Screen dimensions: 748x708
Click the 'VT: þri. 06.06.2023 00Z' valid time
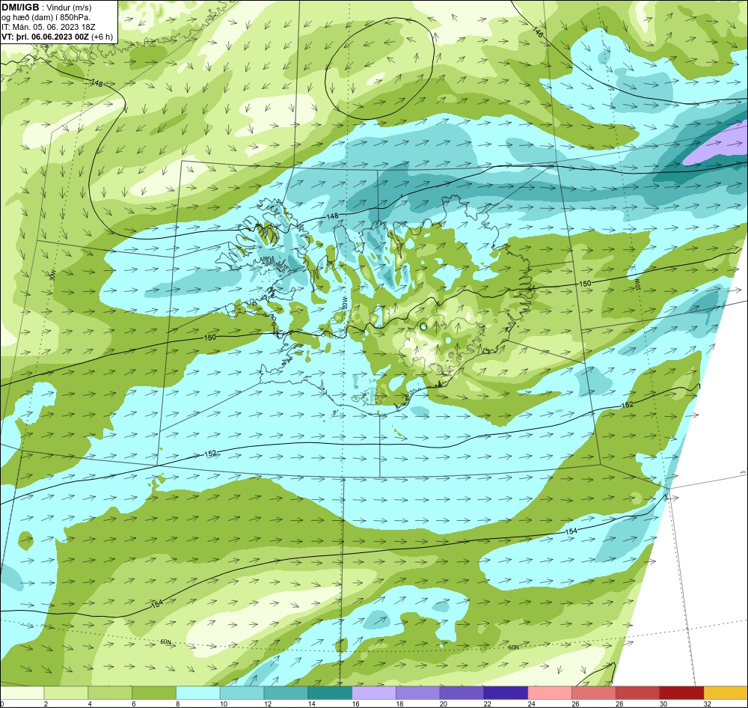pyautogui.click(x=46, y=37)
